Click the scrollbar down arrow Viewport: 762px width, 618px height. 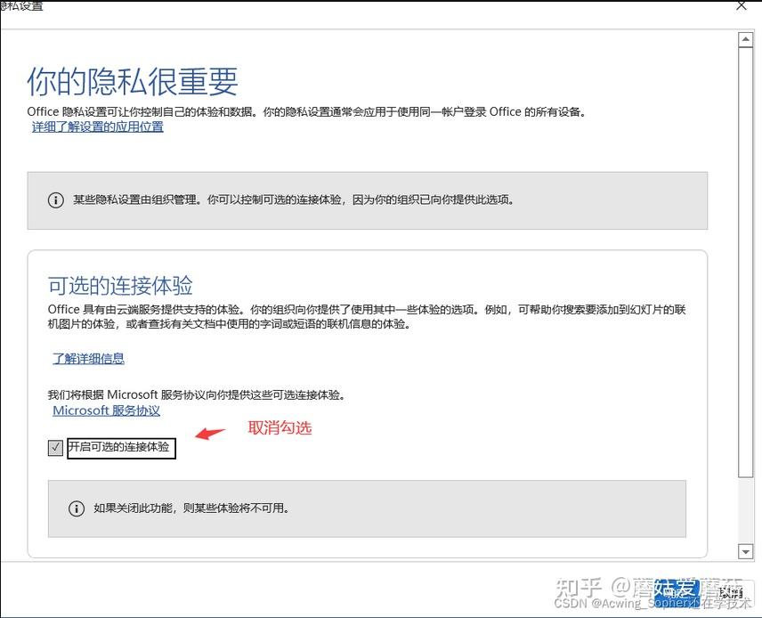[746, 549]
